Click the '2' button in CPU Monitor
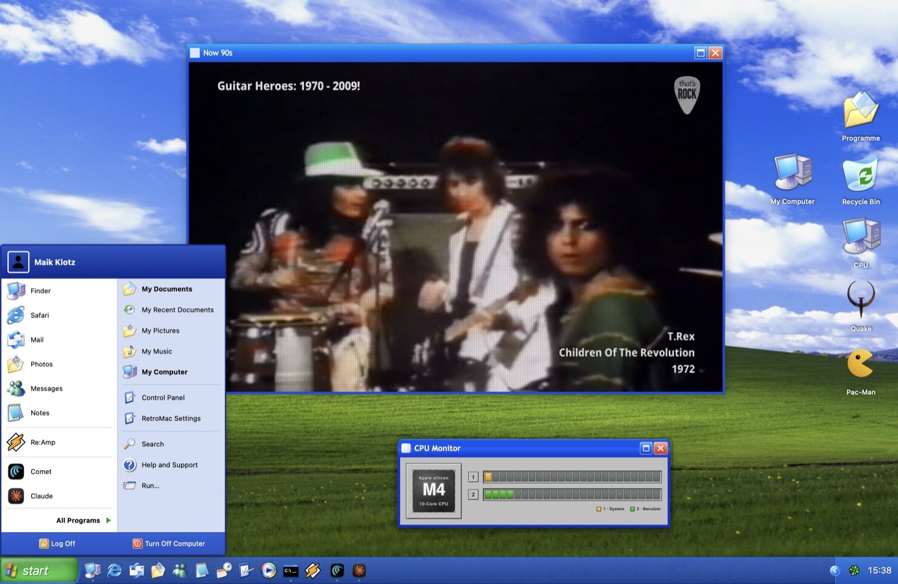The height and width of the screenshot is (584, 898). click(473, 495)
